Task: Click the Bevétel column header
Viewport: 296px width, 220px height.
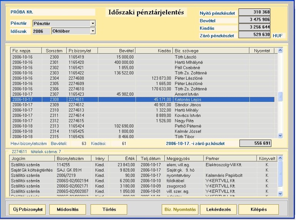Action: tap(116, 51)
